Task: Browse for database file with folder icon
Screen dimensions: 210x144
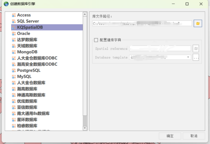Action: coord(198,23)
